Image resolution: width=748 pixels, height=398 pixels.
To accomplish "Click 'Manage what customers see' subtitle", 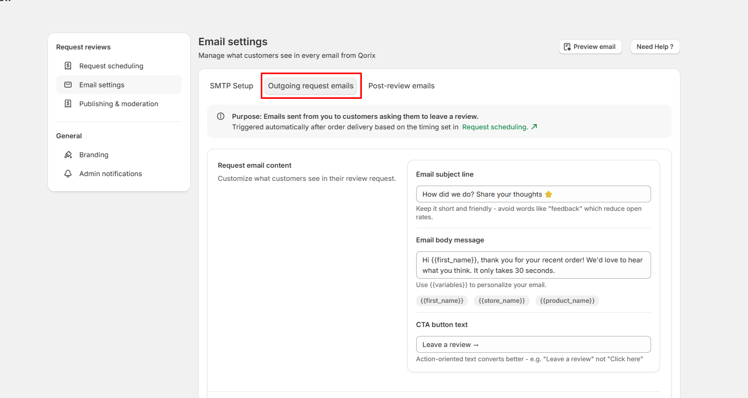I will (287, 55).
